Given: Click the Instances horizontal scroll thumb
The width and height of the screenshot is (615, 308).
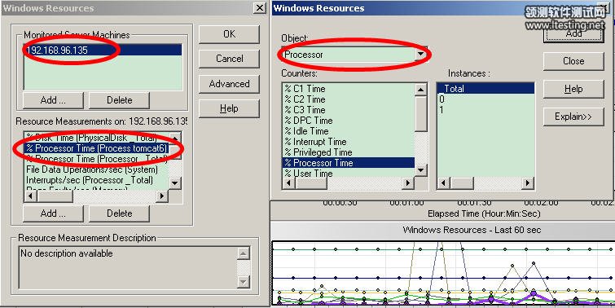Looking at the screenshot, I should pos(462,183).
